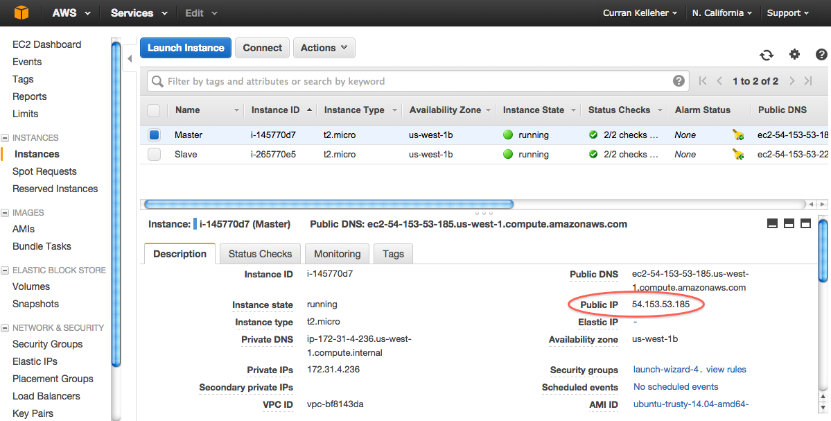This screenshot has width=831, height=421.
Task: Click the Connect button
Action: click(263, 48)
